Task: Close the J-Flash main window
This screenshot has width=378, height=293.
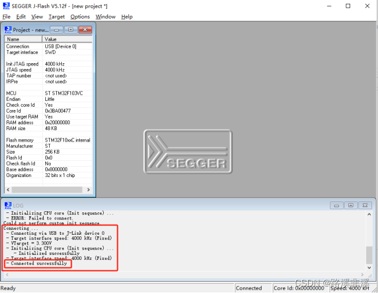Action: (367, 6)
